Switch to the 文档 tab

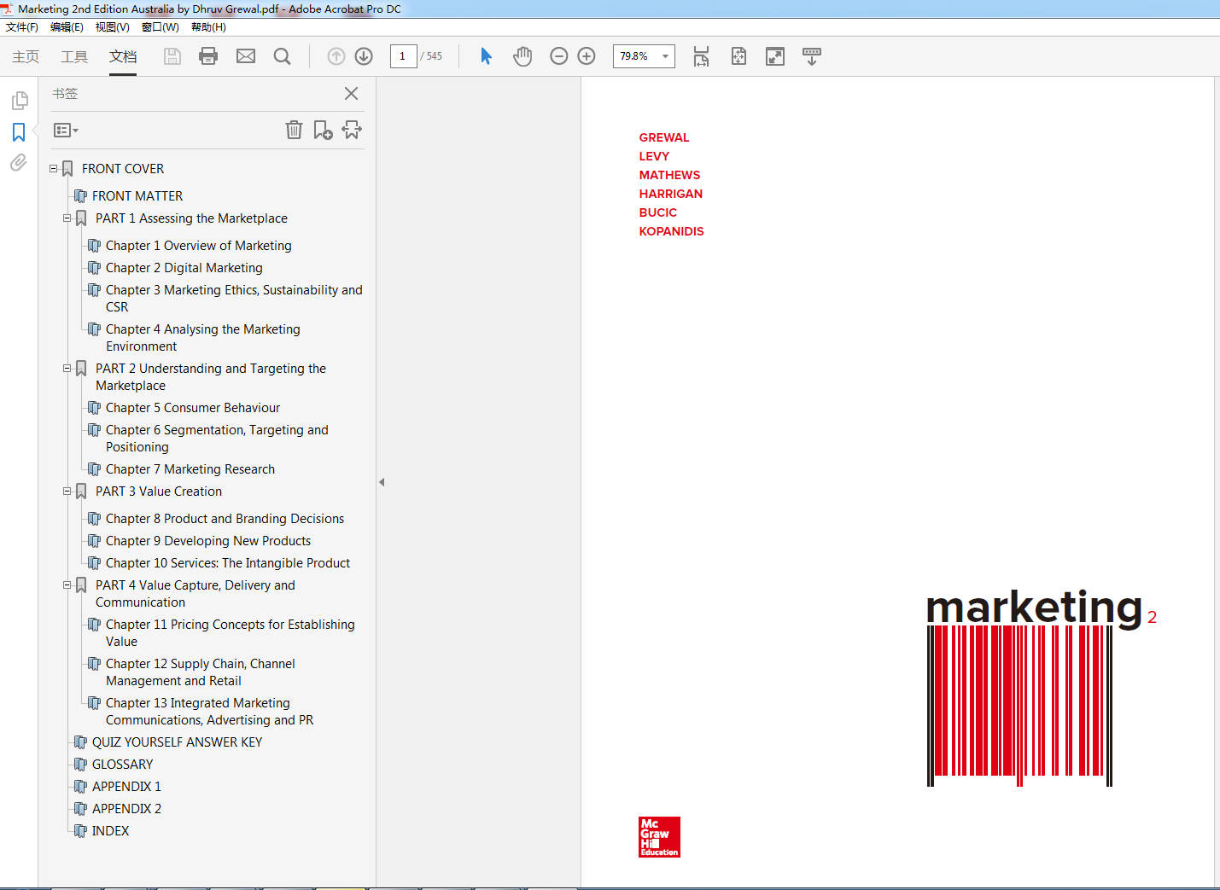(123, 56)
